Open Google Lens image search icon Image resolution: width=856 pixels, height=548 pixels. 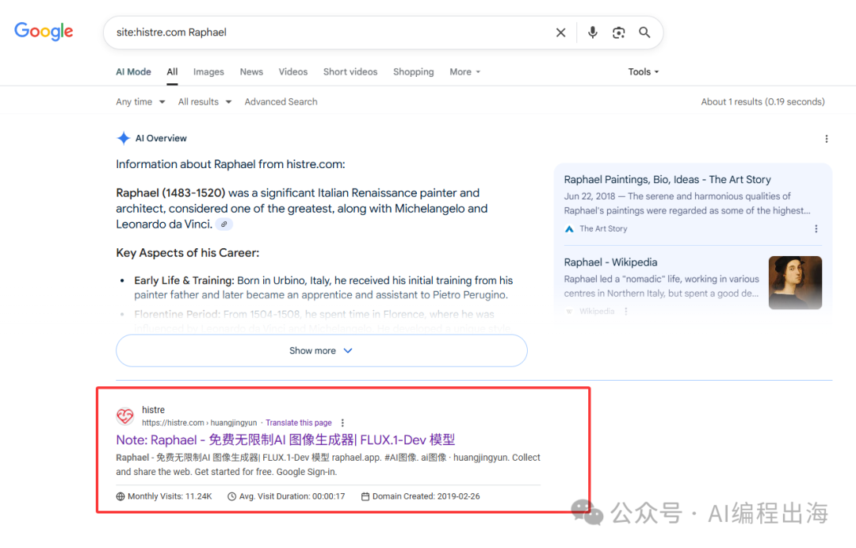point(618,33)
